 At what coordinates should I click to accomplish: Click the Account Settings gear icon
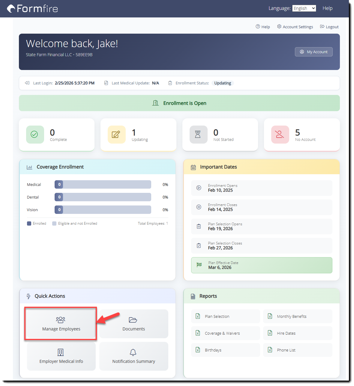pyautogui.click(x=279, y=26)
